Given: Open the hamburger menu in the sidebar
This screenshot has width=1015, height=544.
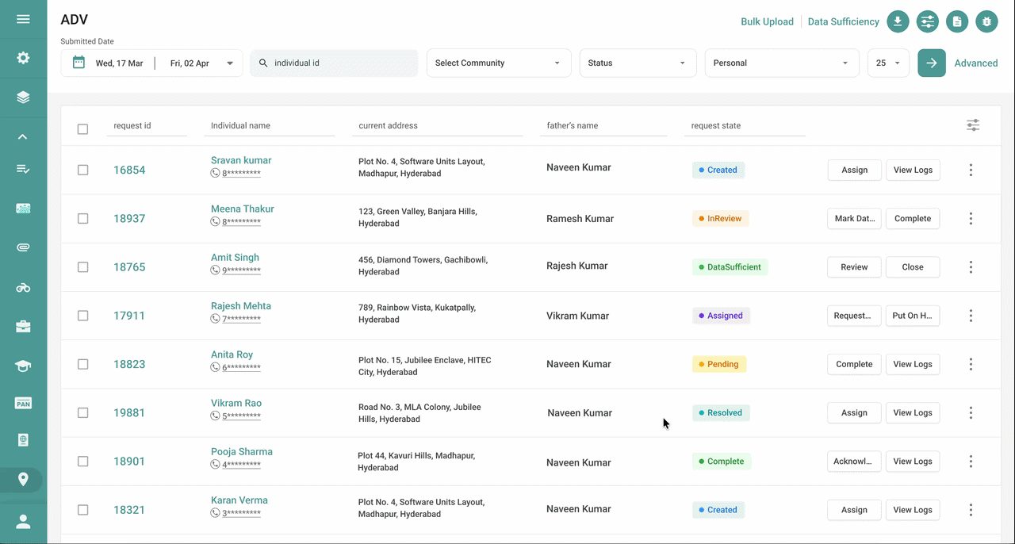Looking at the screenshot, I should tap(23, 19).
